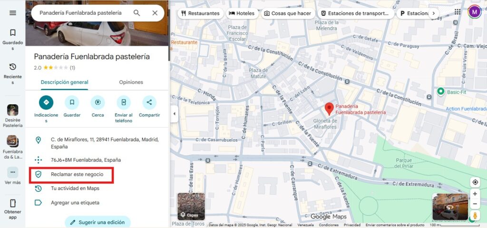Click the Cerca nearby icon

pyautogui.click(x=98, y=102)
